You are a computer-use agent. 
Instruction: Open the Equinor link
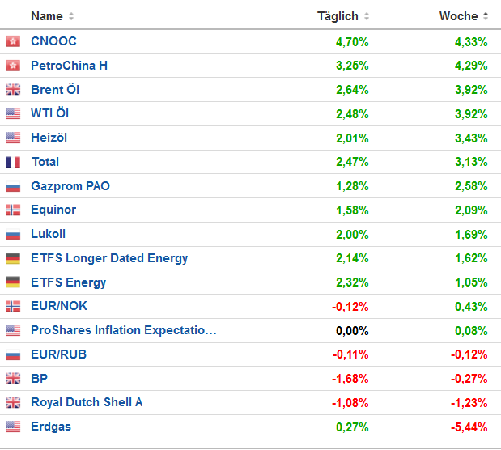[53, 210]
